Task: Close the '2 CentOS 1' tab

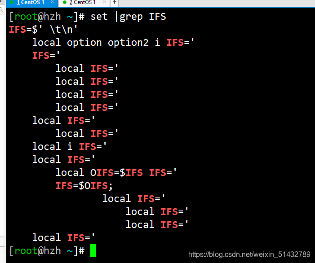Action: click(x=104, y=2)
